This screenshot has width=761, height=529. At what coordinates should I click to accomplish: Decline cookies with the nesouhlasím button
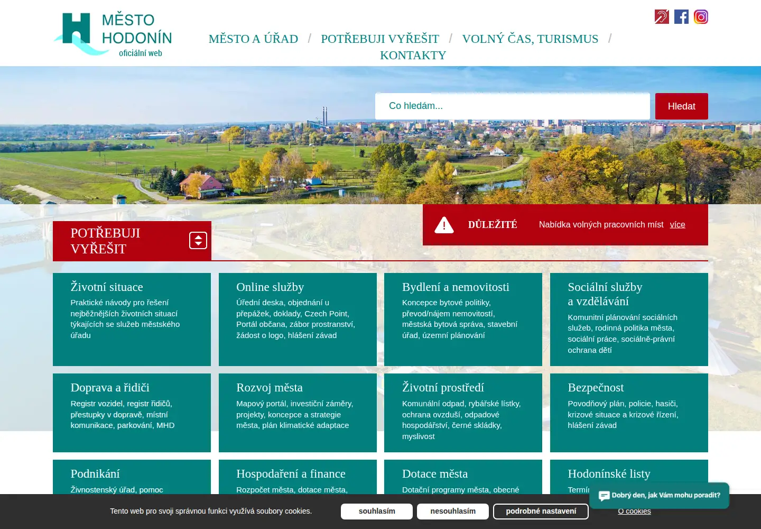453,512
